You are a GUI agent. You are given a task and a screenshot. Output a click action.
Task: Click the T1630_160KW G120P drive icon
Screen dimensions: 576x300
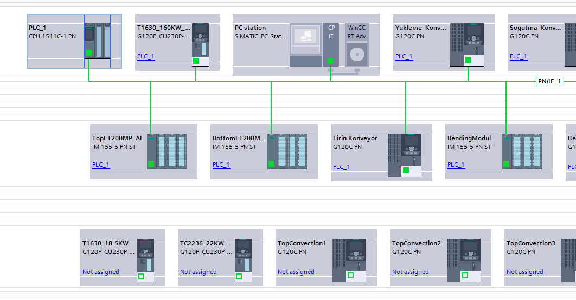[x=200, y=45]
